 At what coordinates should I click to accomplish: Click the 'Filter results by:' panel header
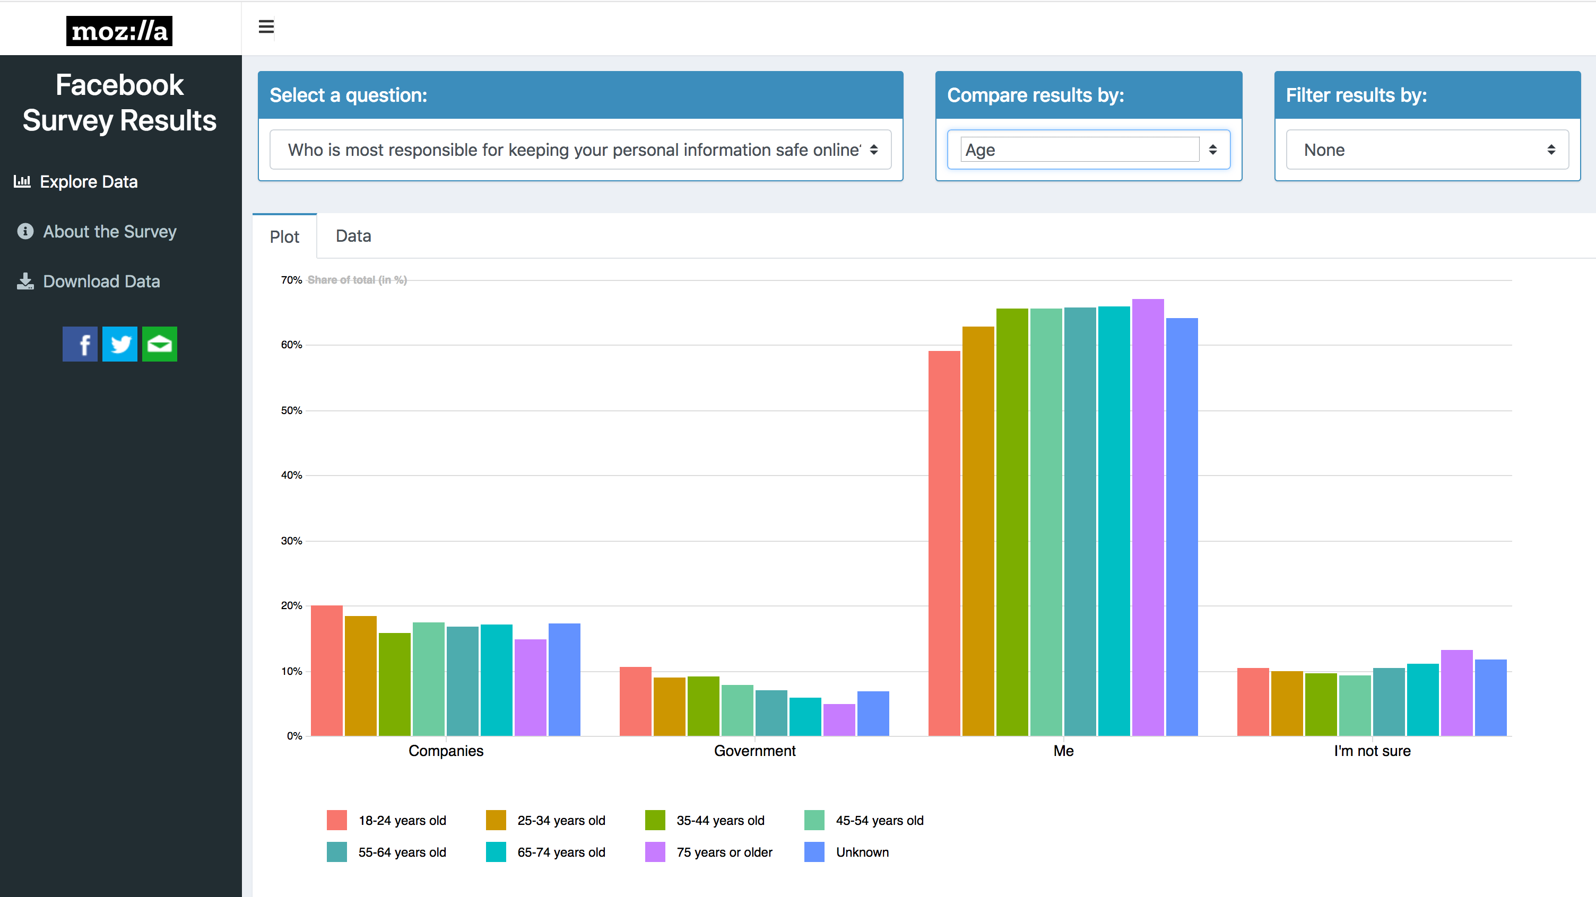(1427, 95)
